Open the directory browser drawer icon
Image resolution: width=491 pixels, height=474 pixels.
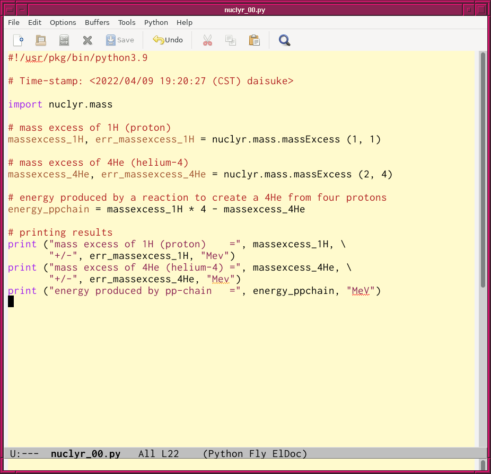coord(64,40)
